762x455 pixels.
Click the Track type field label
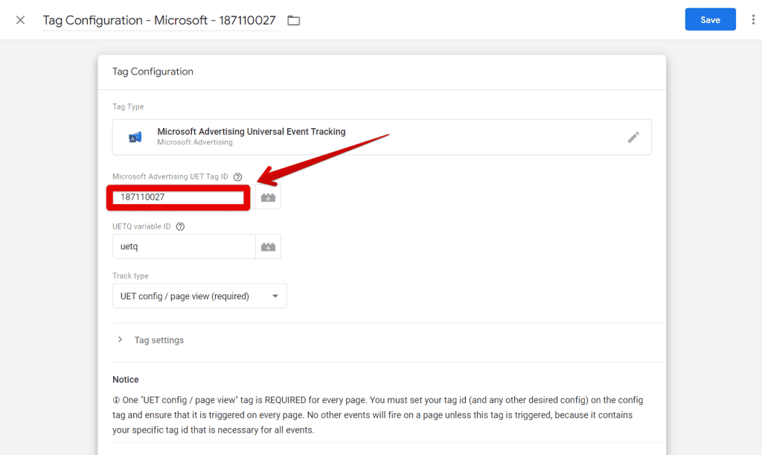coord(130,276)
